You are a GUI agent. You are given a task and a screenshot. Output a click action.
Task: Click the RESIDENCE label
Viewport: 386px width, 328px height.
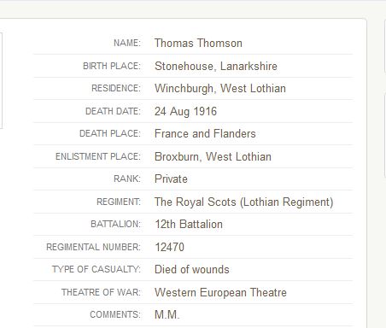(x=116, y=88)
